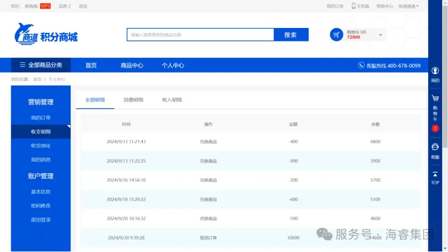
Task: Switch to the 消费明细 tab
Action: click(133, 100)
